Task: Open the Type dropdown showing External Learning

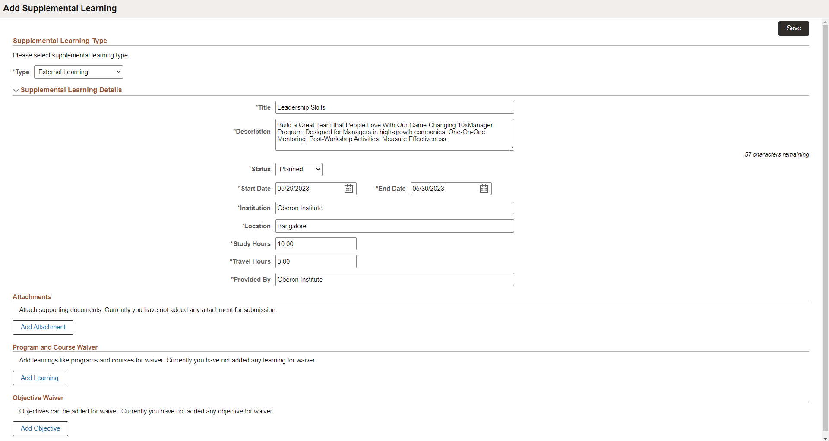Action: pos(79,72)
